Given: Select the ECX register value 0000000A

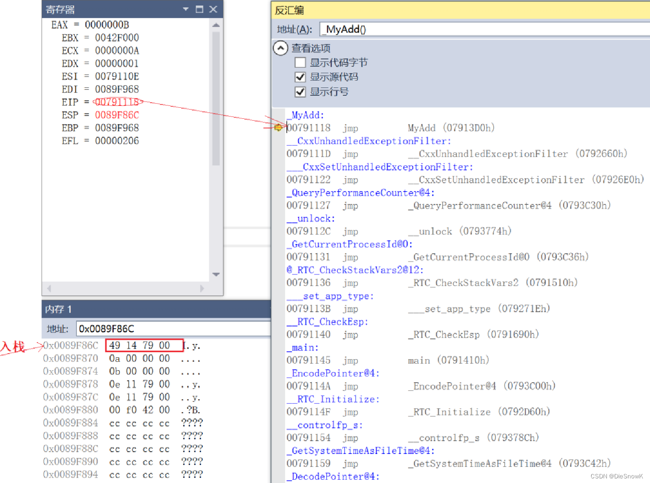Looking at the screenshot, I should [117, 51].
